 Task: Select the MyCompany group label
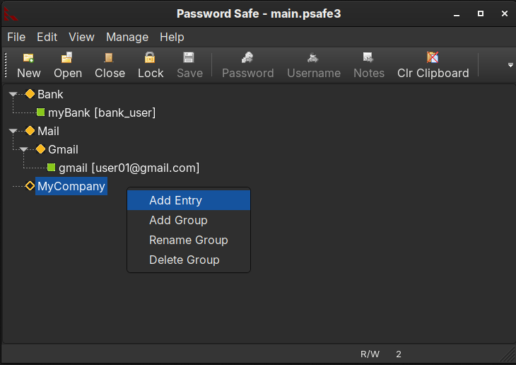coord(71,186)
